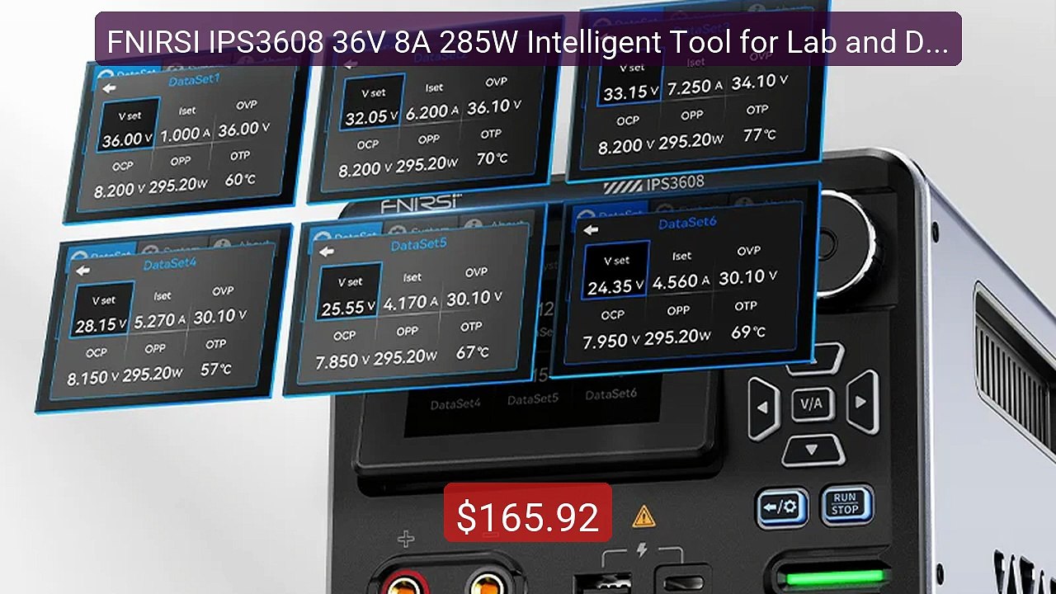
Task: Click the green power indicator bar
Action: point(835,577)
